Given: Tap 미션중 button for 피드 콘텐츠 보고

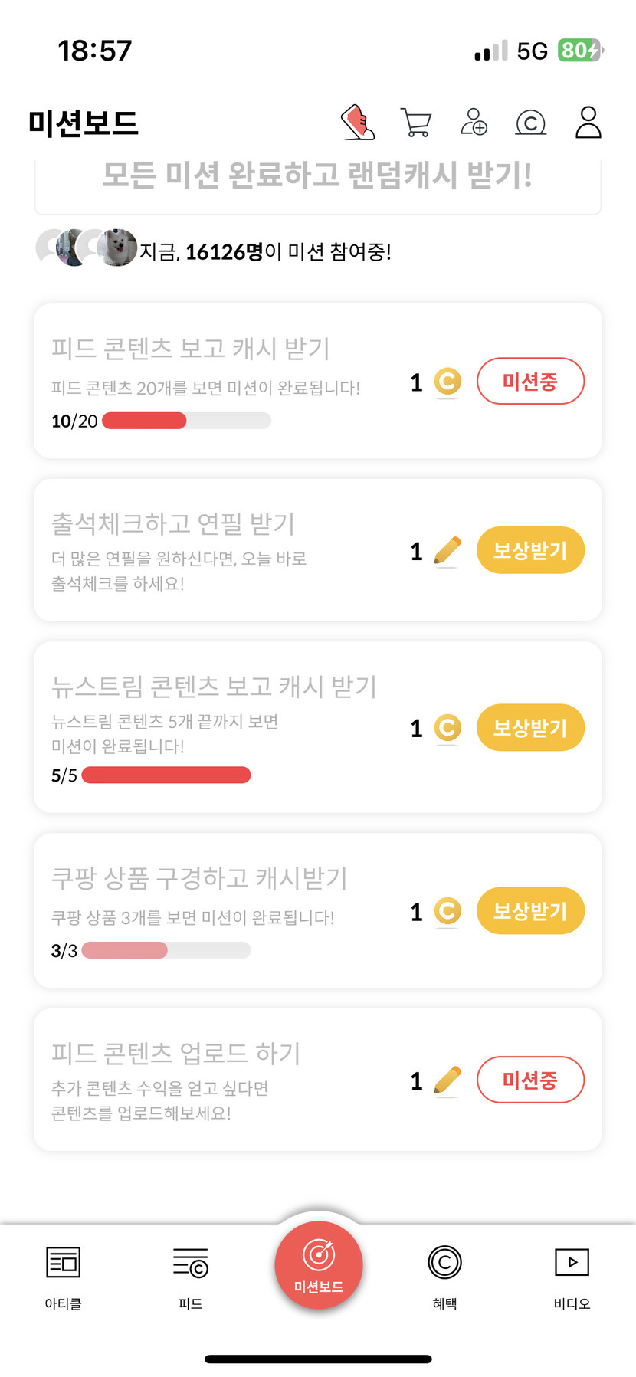Looking at the screenshot, I should [x=530, y=381].
